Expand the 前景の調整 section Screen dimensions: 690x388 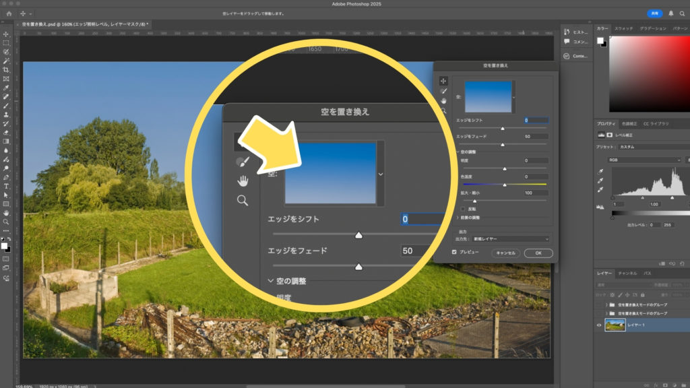click(x=472, y=218)
